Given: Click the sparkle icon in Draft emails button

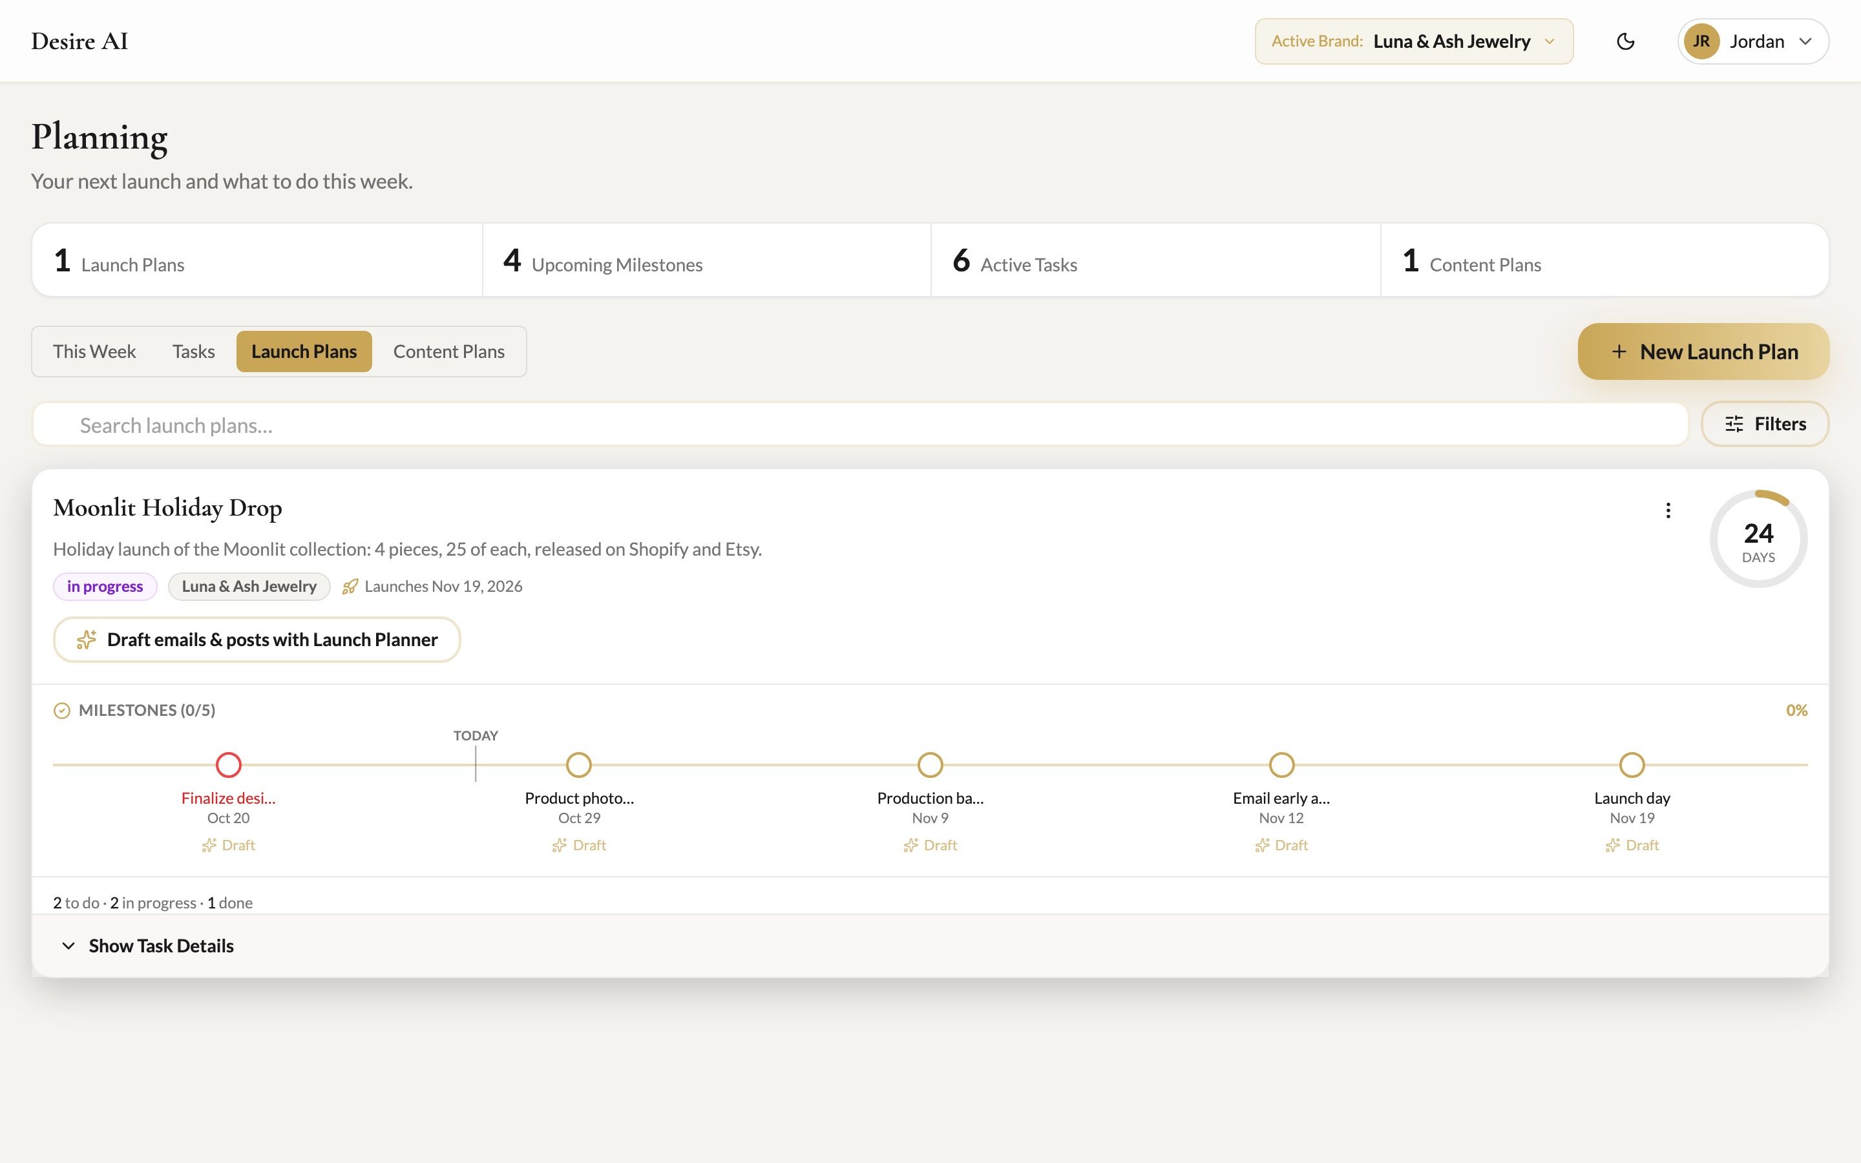Looking at the screenshot, I should click(x=86, y=640).
